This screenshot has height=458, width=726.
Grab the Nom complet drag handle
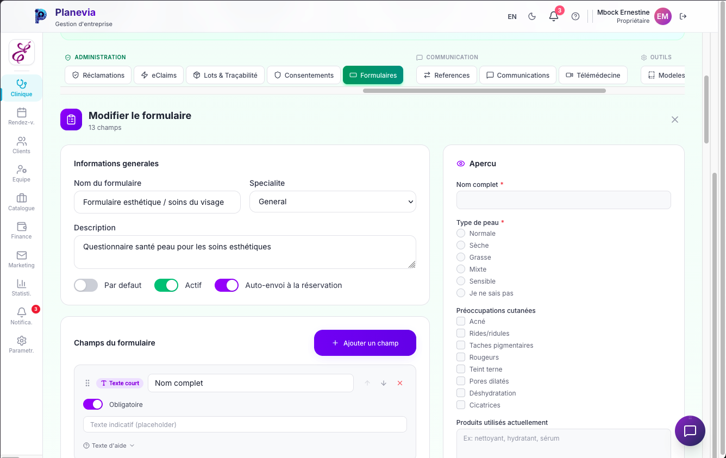click(x=87, y=383)
